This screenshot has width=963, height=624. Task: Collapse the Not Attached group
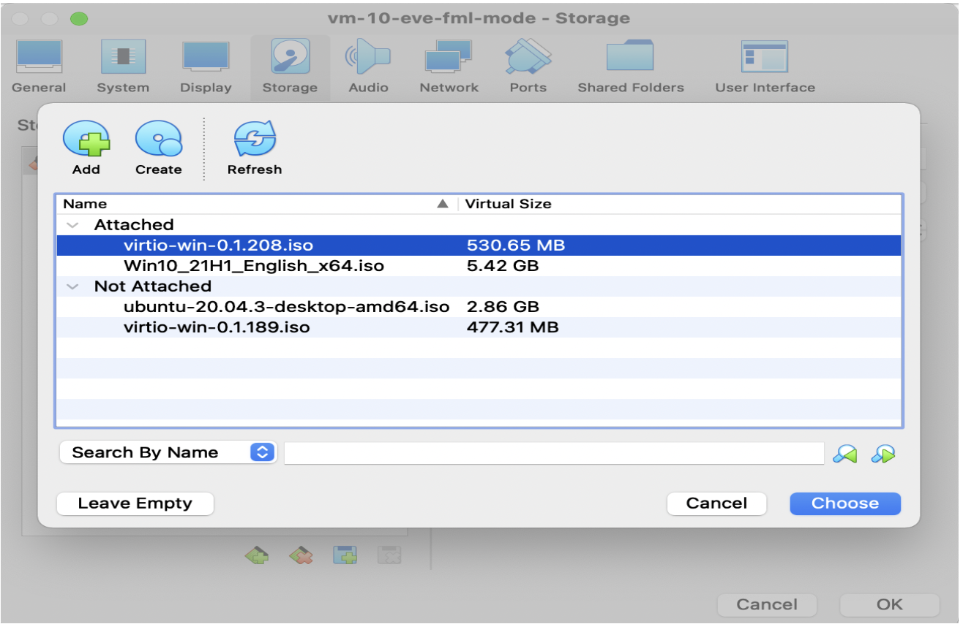pyautogui.click(x=72, y=286)
